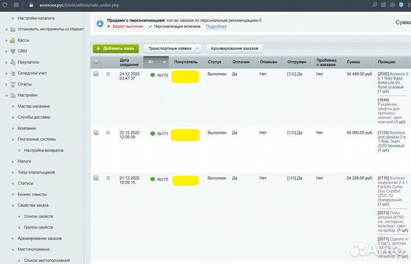Screen dimensions: 411x264
Task: Open row actions menu for order №172
Action: [x=108, y=74]
